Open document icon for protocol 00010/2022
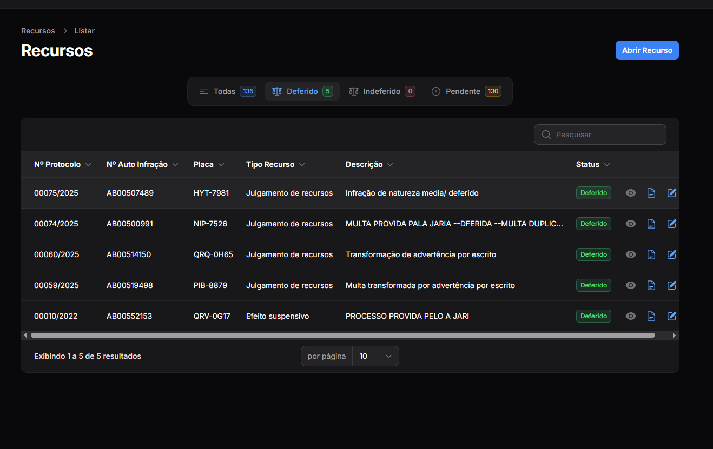 [651, 316]
